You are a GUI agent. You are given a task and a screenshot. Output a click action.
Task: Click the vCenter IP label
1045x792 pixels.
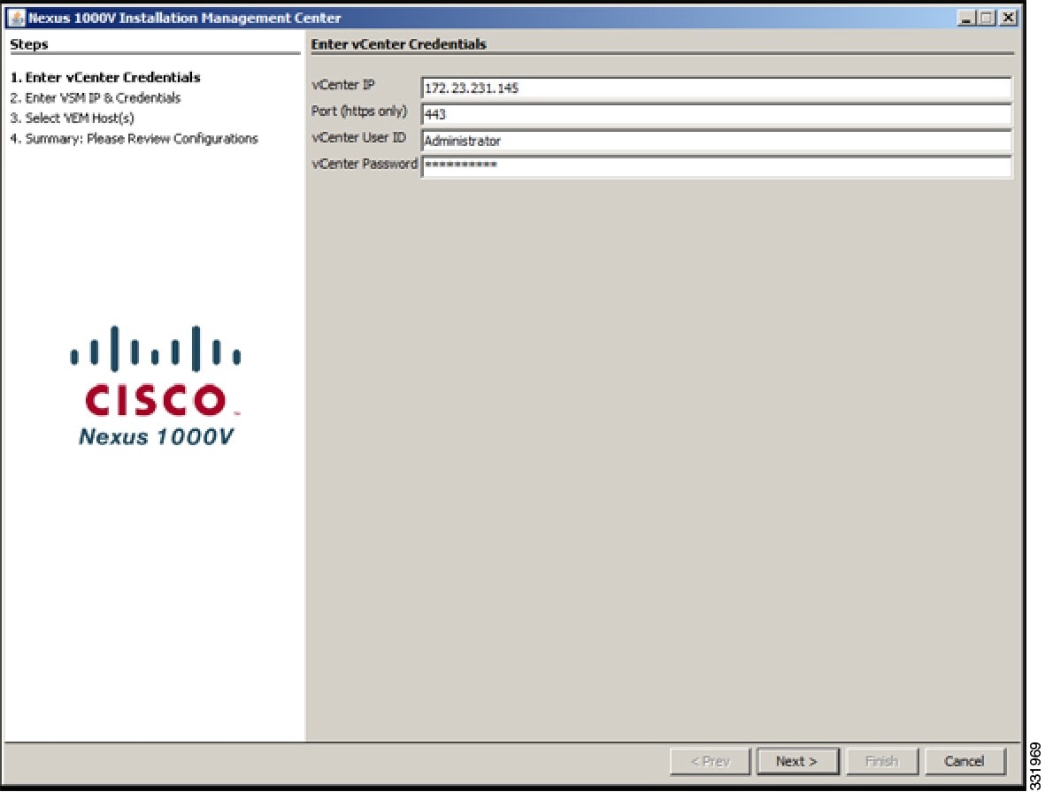(x=342, y=85)
